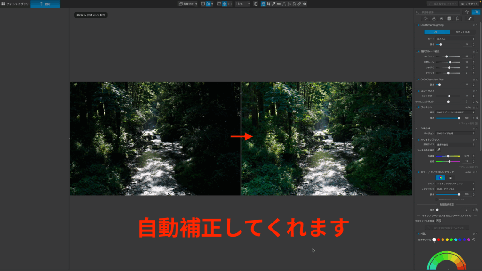Open the view mode dropdown arrow
The image size is (482, 271).
click(212, 4)
